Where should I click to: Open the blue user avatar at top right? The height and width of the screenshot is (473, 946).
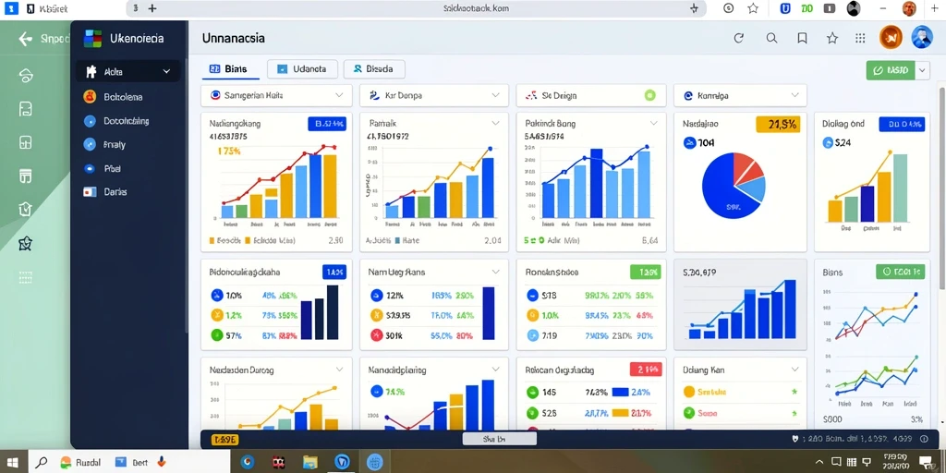[x=922, y=37]
